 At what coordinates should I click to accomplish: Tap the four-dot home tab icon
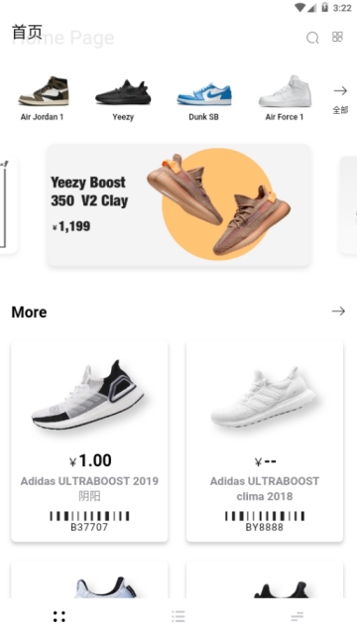pos(59,617)
